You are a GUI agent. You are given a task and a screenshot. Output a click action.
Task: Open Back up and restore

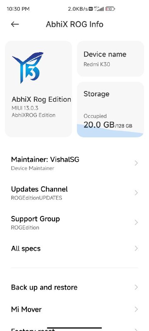(x=74, y=287)
